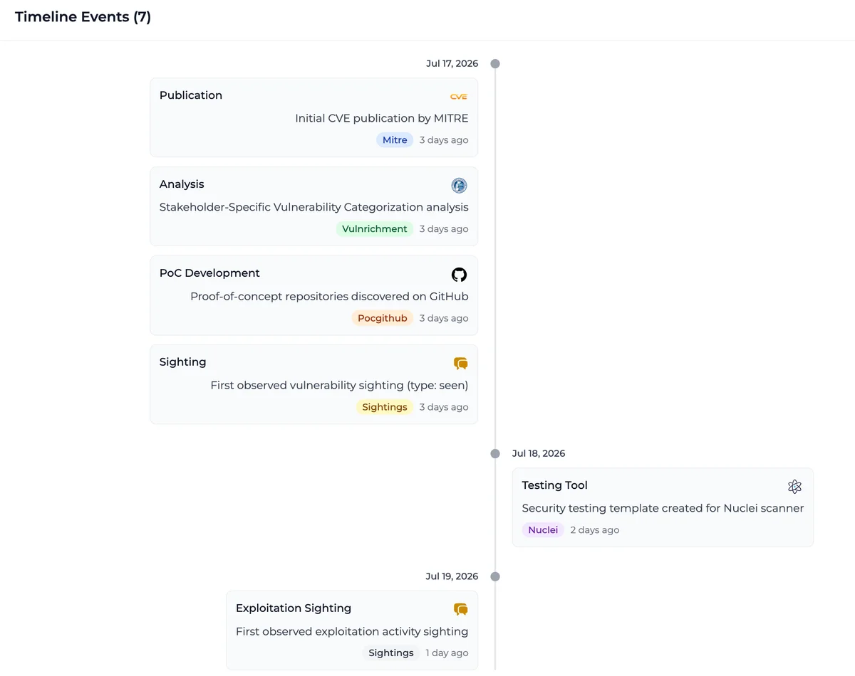Click 'Proof-of-concept repositories discovered on GitHub' text
This screenshot has width=855, height=676.
click(x=330, y=296)
